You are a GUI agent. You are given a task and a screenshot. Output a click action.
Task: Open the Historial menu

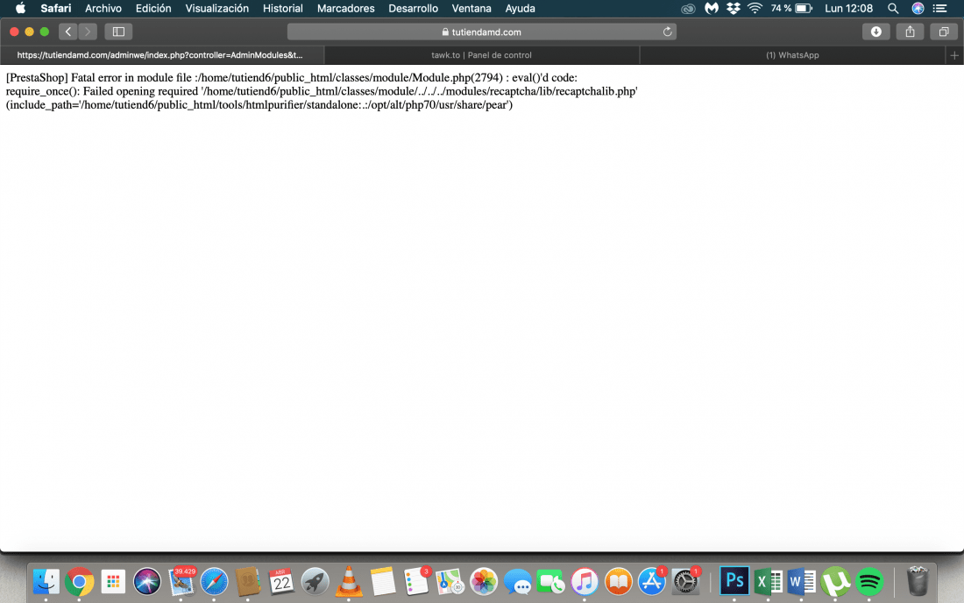[x=283, y=9]
